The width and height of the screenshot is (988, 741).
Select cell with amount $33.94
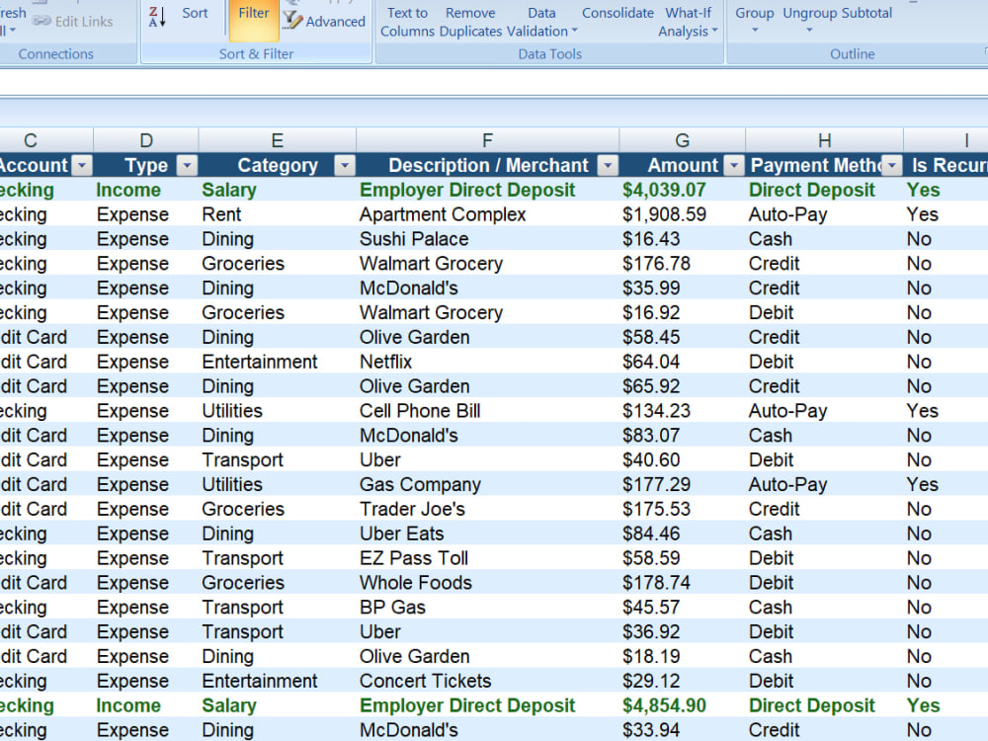[683, 730]
